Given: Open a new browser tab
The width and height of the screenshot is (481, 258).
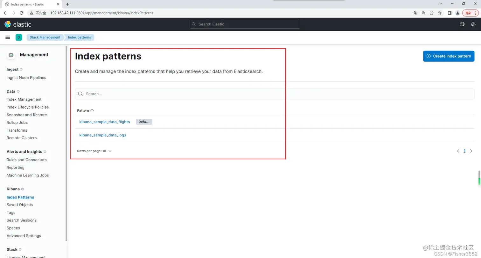Looking at the screenshot, I should tap(67, 4).
